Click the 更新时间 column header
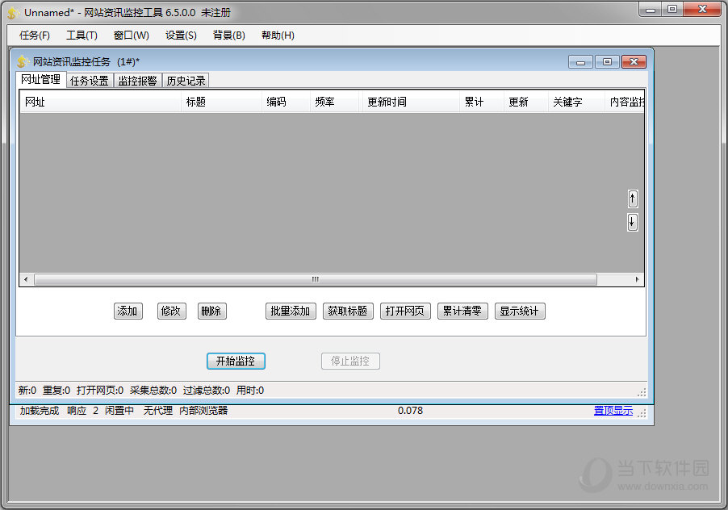Screen dimensions: 728x510 coord(411,102)
